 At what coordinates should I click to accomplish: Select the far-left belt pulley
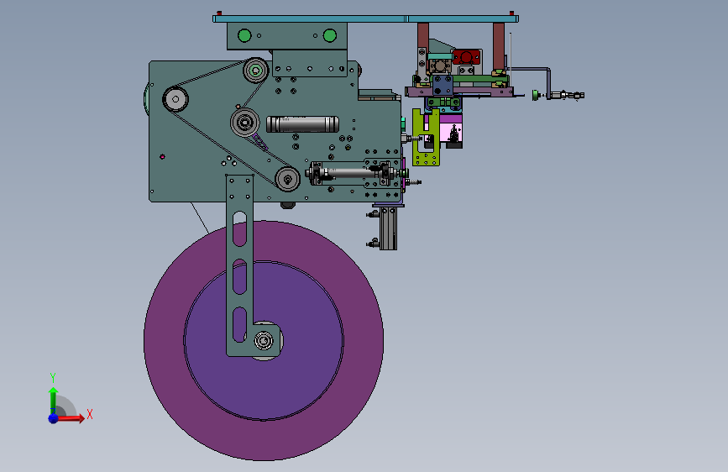[x=175, y=99]
